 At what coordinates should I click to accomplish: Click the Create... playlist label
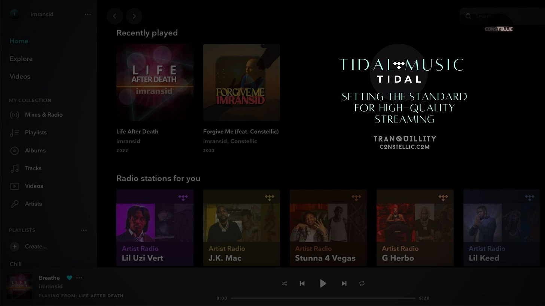(36, 247)
